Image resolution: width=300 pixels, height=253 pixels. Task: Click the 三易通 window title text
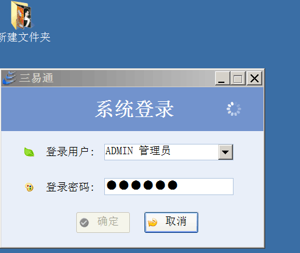pyautogui.click(x=37, y=78)
